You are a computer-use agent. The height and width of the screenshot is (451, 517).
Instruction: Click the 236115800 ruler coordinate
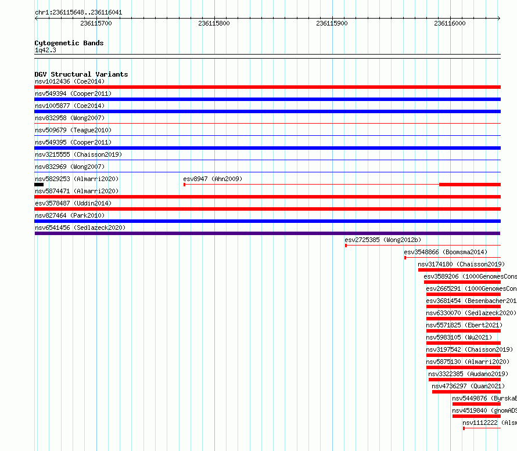[x=214, y=23]
